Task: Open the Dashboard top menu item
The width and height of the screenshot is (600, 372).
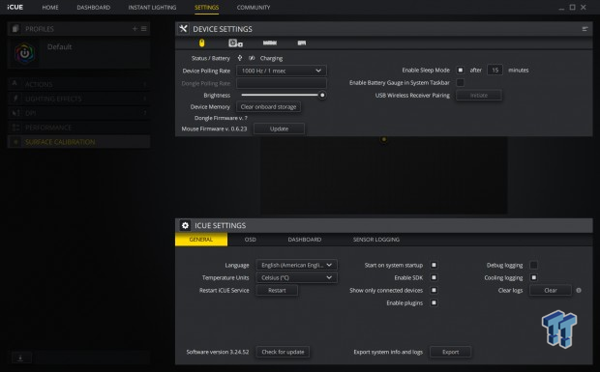Action: coord(93,8)
